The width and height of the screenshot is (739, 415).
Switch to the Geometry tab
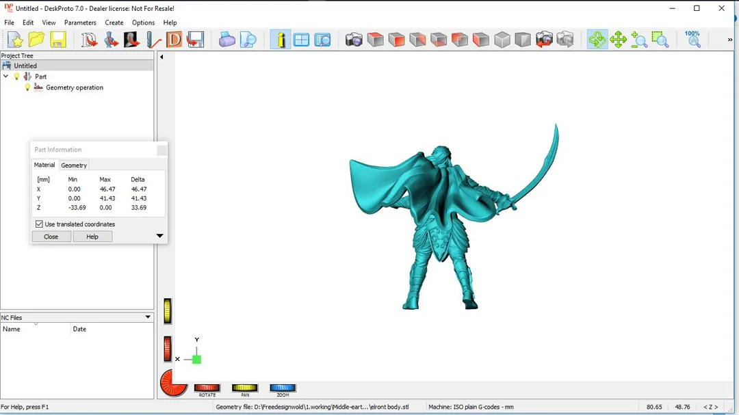tap(74, 165)
